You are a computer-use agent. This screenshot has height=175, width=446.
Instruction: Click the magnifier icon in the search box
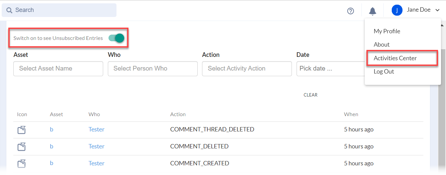point(9,10)
